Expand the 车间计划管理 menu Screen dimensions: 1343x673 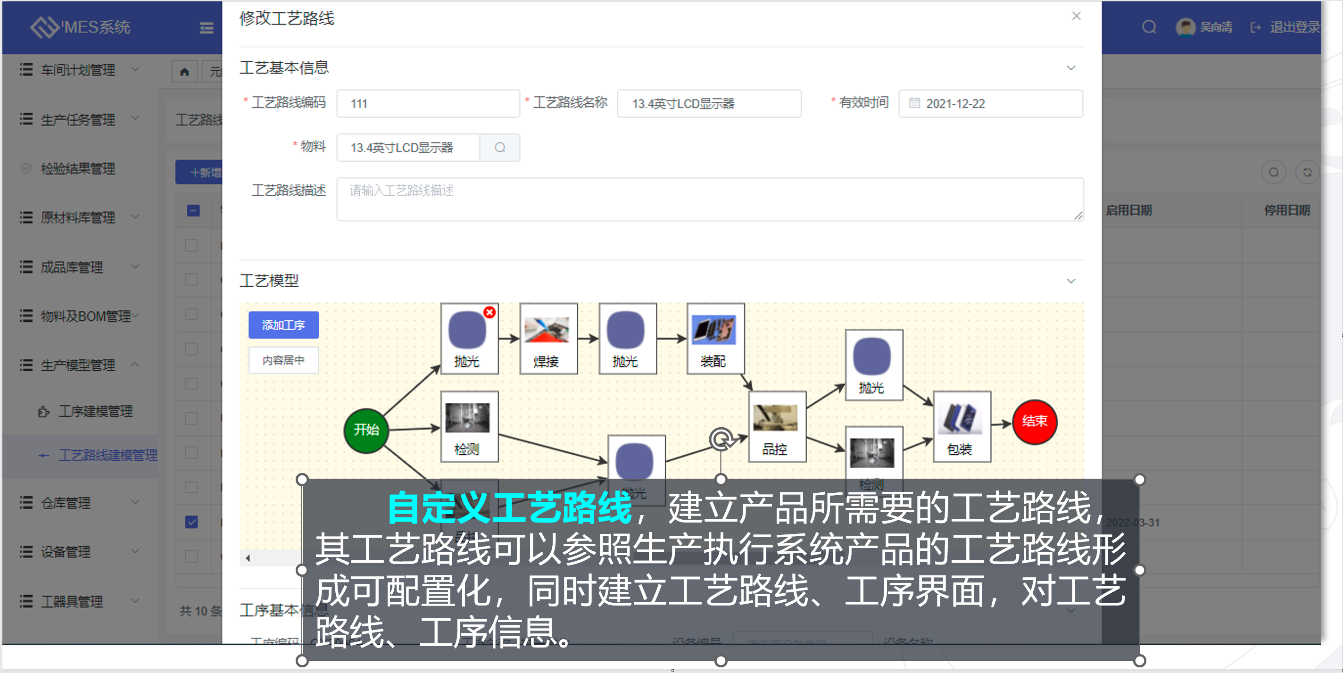80,70
